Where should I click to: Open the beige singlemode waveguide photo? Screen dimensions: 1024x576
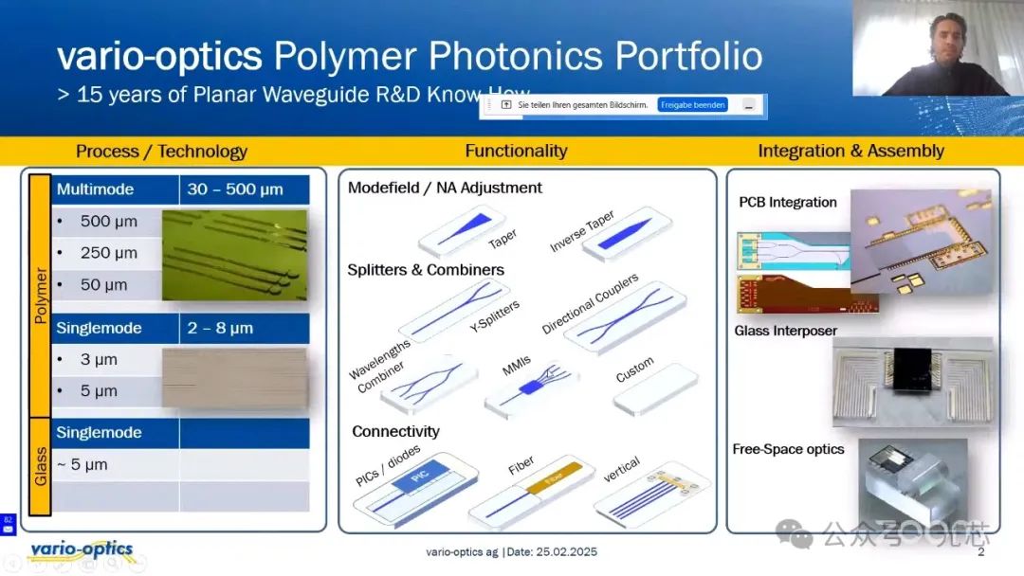point(234,378)
